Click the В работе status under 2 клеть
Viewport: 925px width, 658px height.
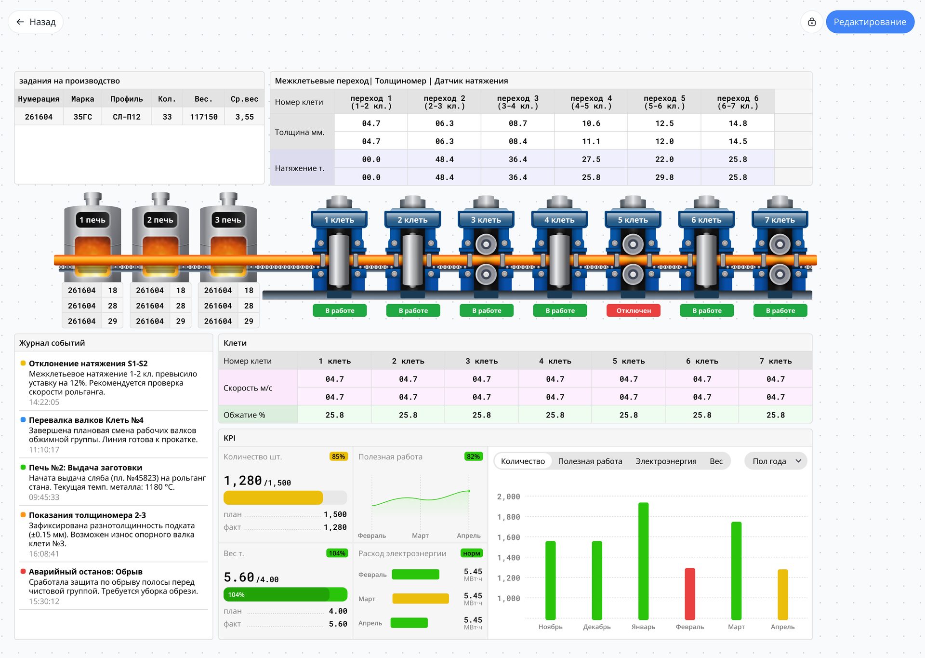coord(413,310)
